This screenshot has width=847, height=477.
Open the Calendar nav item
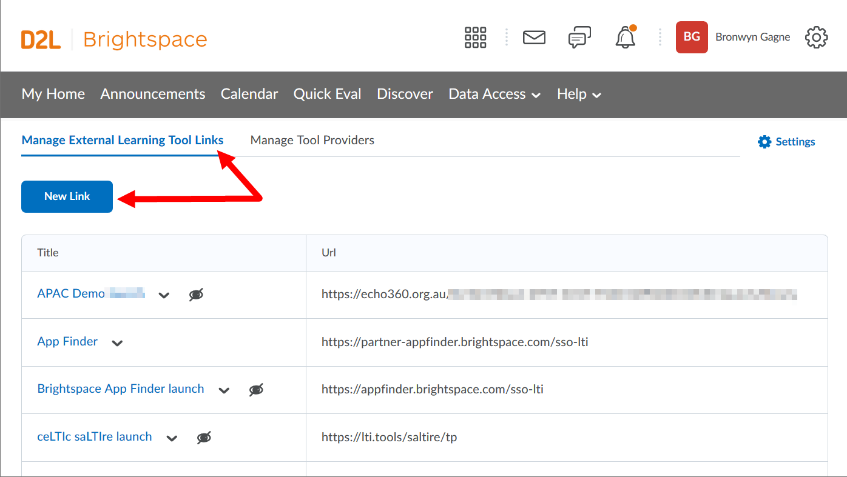(x=249, y=94)
